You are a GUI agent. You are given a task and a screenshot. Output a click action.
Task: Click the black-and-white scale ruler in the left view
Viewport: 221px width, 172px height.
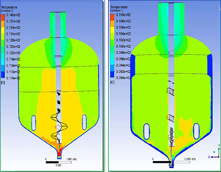(59, 162)
